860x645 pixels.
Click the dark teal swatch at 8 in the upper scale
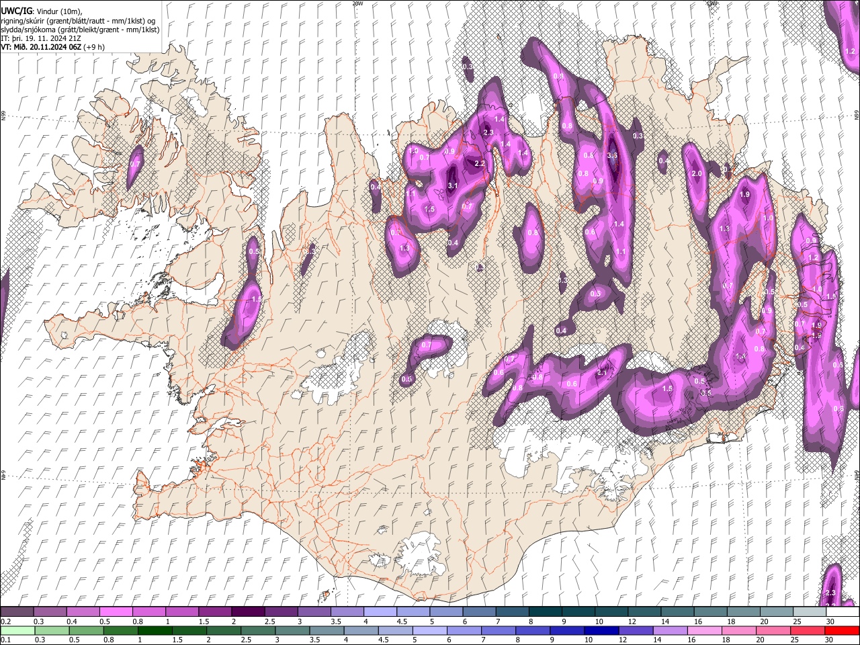pos(546,612)
